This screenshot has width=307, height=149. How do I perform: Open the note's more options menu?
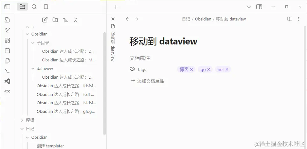pos(299,19)
